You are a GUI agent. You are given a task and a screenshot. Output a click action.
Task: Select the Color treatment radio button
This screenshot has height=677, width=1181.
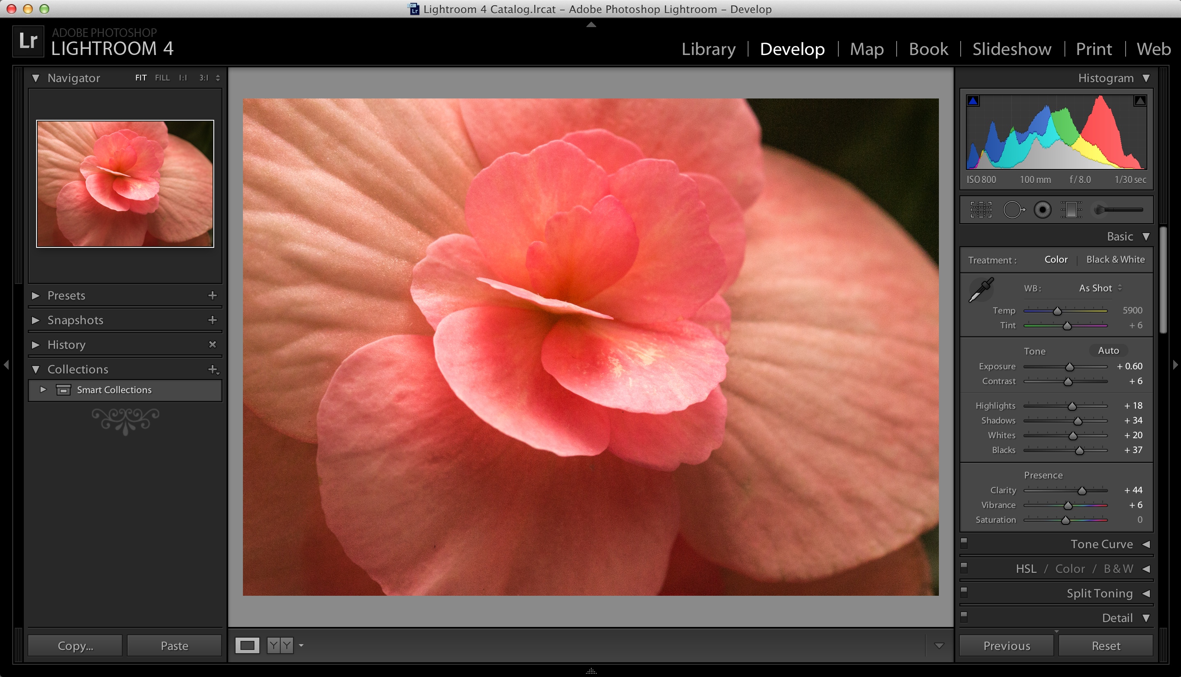click(1055, 259)
